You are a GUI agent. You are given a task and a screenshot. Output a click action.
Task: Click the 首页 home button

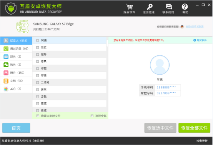point(16,128)
